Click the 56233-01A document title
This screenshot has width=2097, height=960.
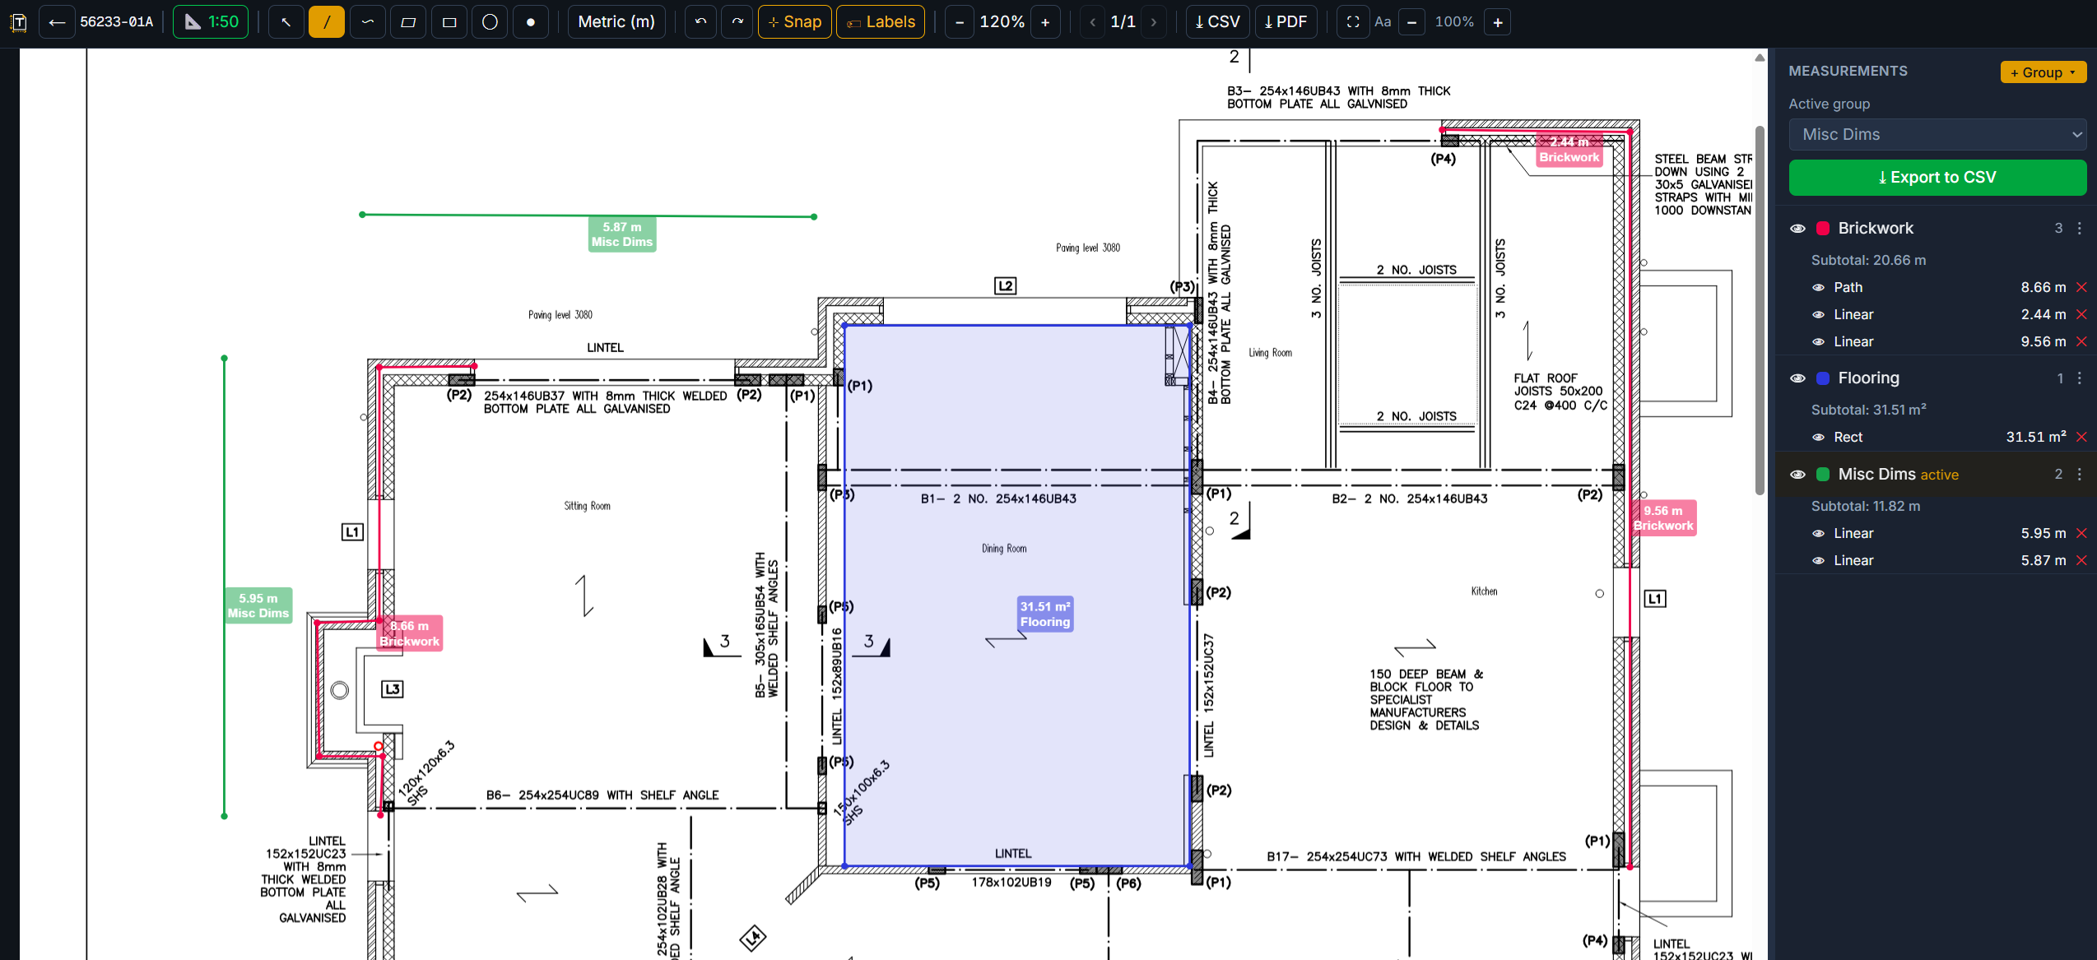point(117,22)
